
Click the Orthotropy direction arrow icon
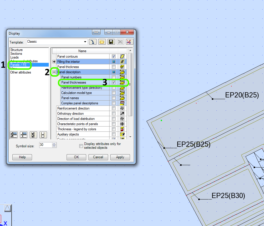(x=122, y=113)
